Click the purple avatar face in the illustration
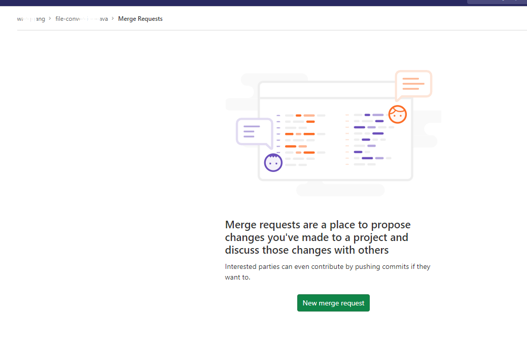This screenshot has height=345, width=527. point(273,162)
